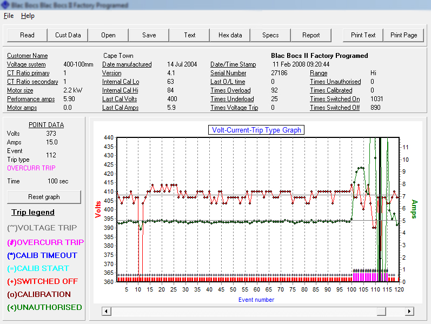The image size is (431, 324).
Task: Click the Specs button
Action: click(270, 35)
